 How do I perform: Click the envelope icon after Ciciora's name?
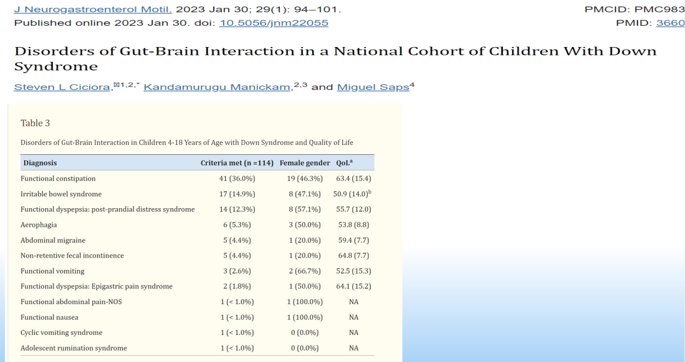click(116, 86)
